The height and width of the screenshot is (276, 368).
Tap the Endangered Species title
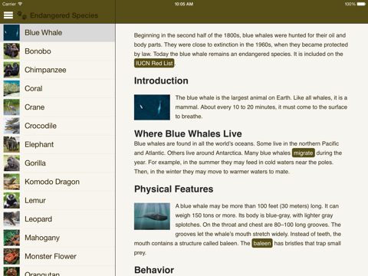(x=64, y=15)
